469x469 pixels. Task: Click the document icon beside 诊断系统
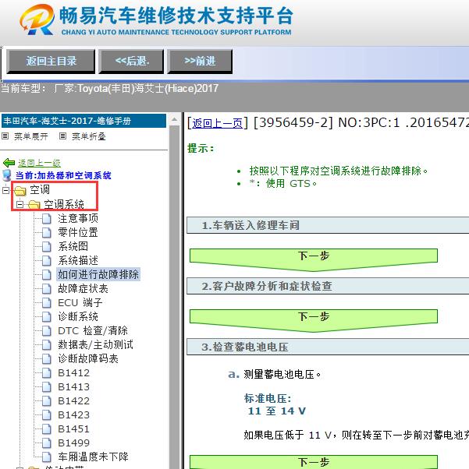pos(47,316)
